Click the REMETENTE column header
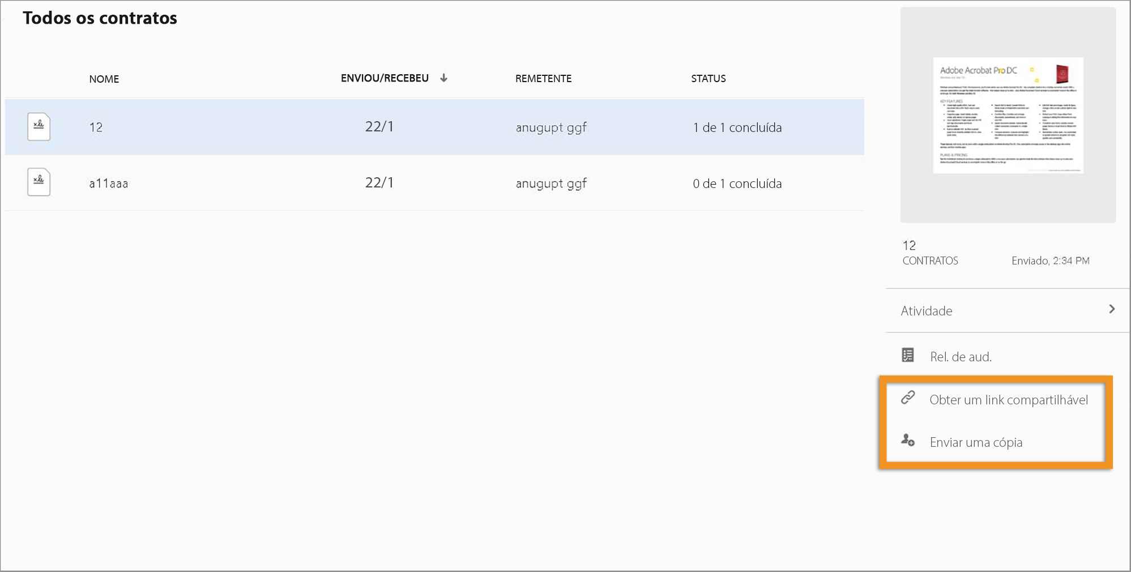 (x=543, y=79)
